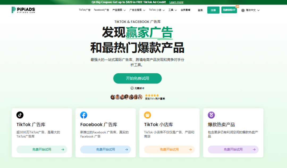Screen dimensions: 287x168
Task: Open the TikTok广告 menu item
Action: click(85, 10)
